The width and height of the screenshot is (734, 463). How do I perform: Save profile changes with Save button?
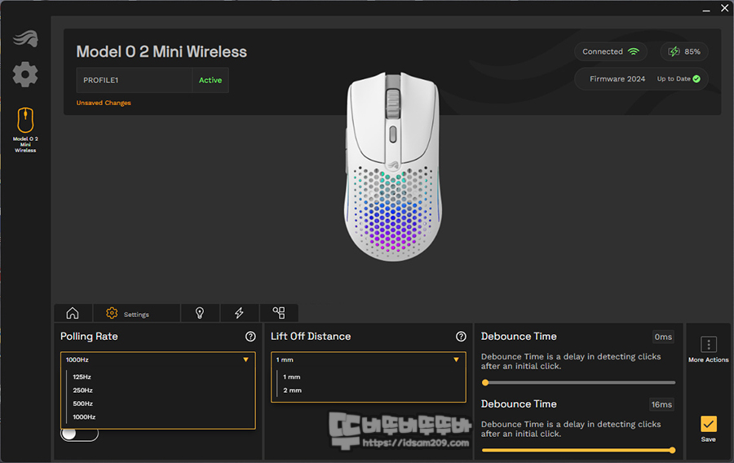[708, 429]
